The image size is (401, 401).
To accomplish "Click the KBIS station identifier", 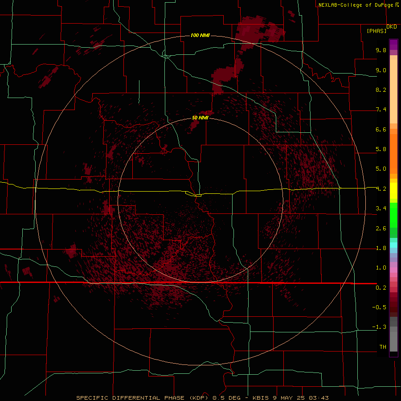I will click(260, 398).
